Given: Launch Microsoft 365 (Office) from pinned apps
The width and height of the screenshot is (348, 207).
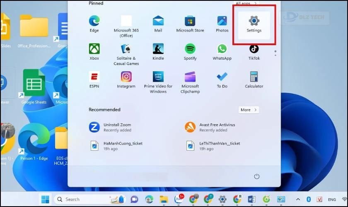Looking at the screenshot, I should pyautogui.click(x=126, y=26).
